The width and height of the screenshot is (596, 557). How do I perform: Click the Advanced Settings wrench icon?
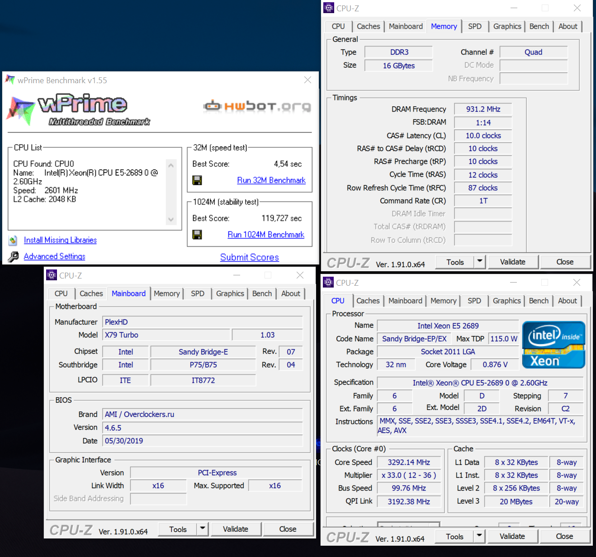pos(14,256)
